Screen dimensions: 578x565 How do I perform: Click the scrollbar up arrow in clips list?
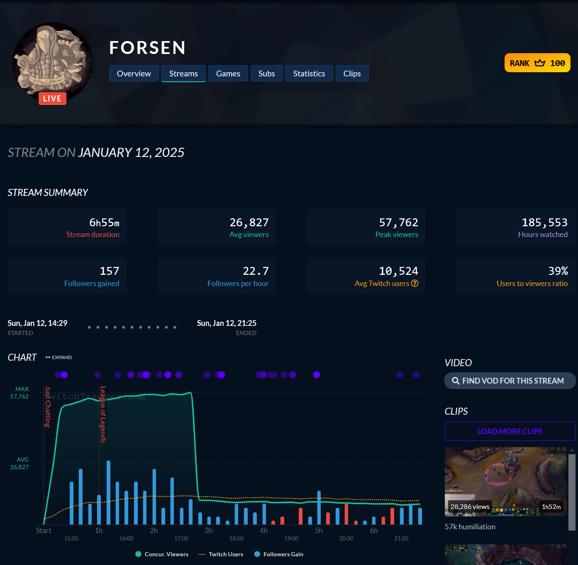pos(572,450)
